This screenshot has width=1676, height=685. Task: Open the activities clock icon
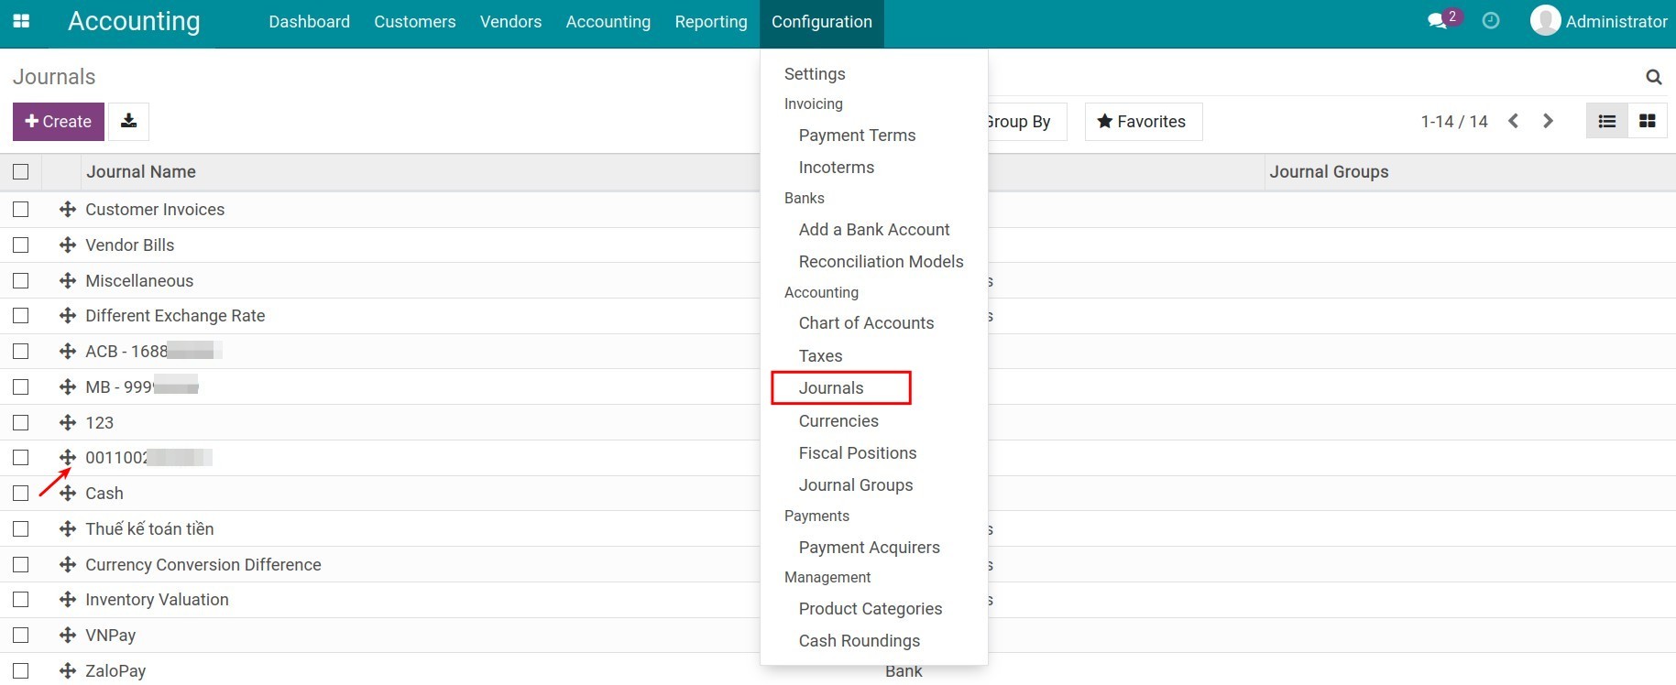1491,21
